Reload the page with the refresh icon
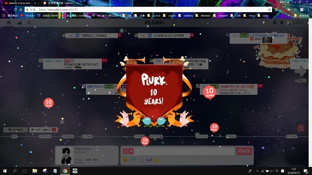 click(15, 9)
